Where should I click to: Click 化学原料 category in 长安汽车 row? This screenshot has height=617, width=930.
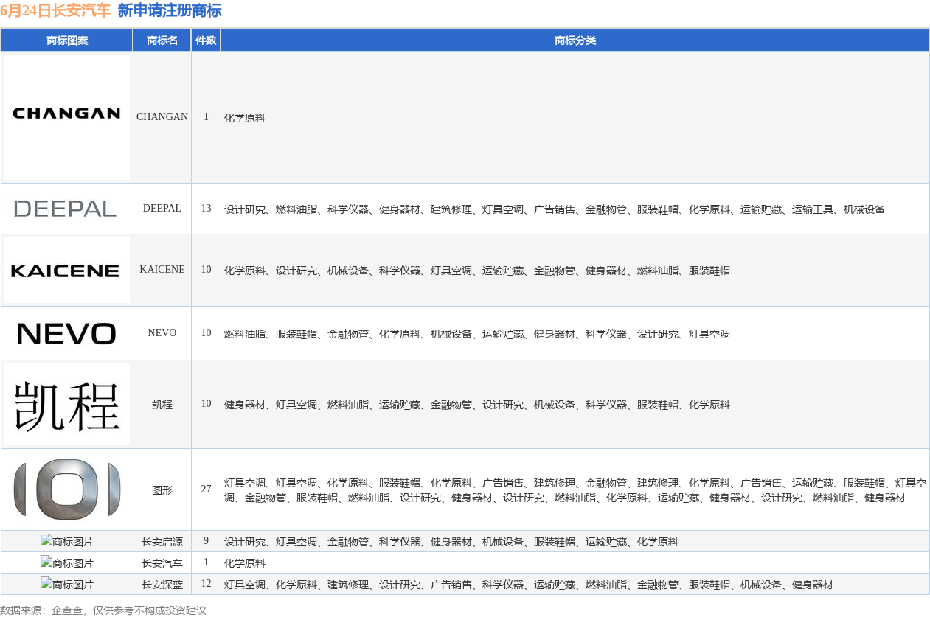(x=245, y=563)
